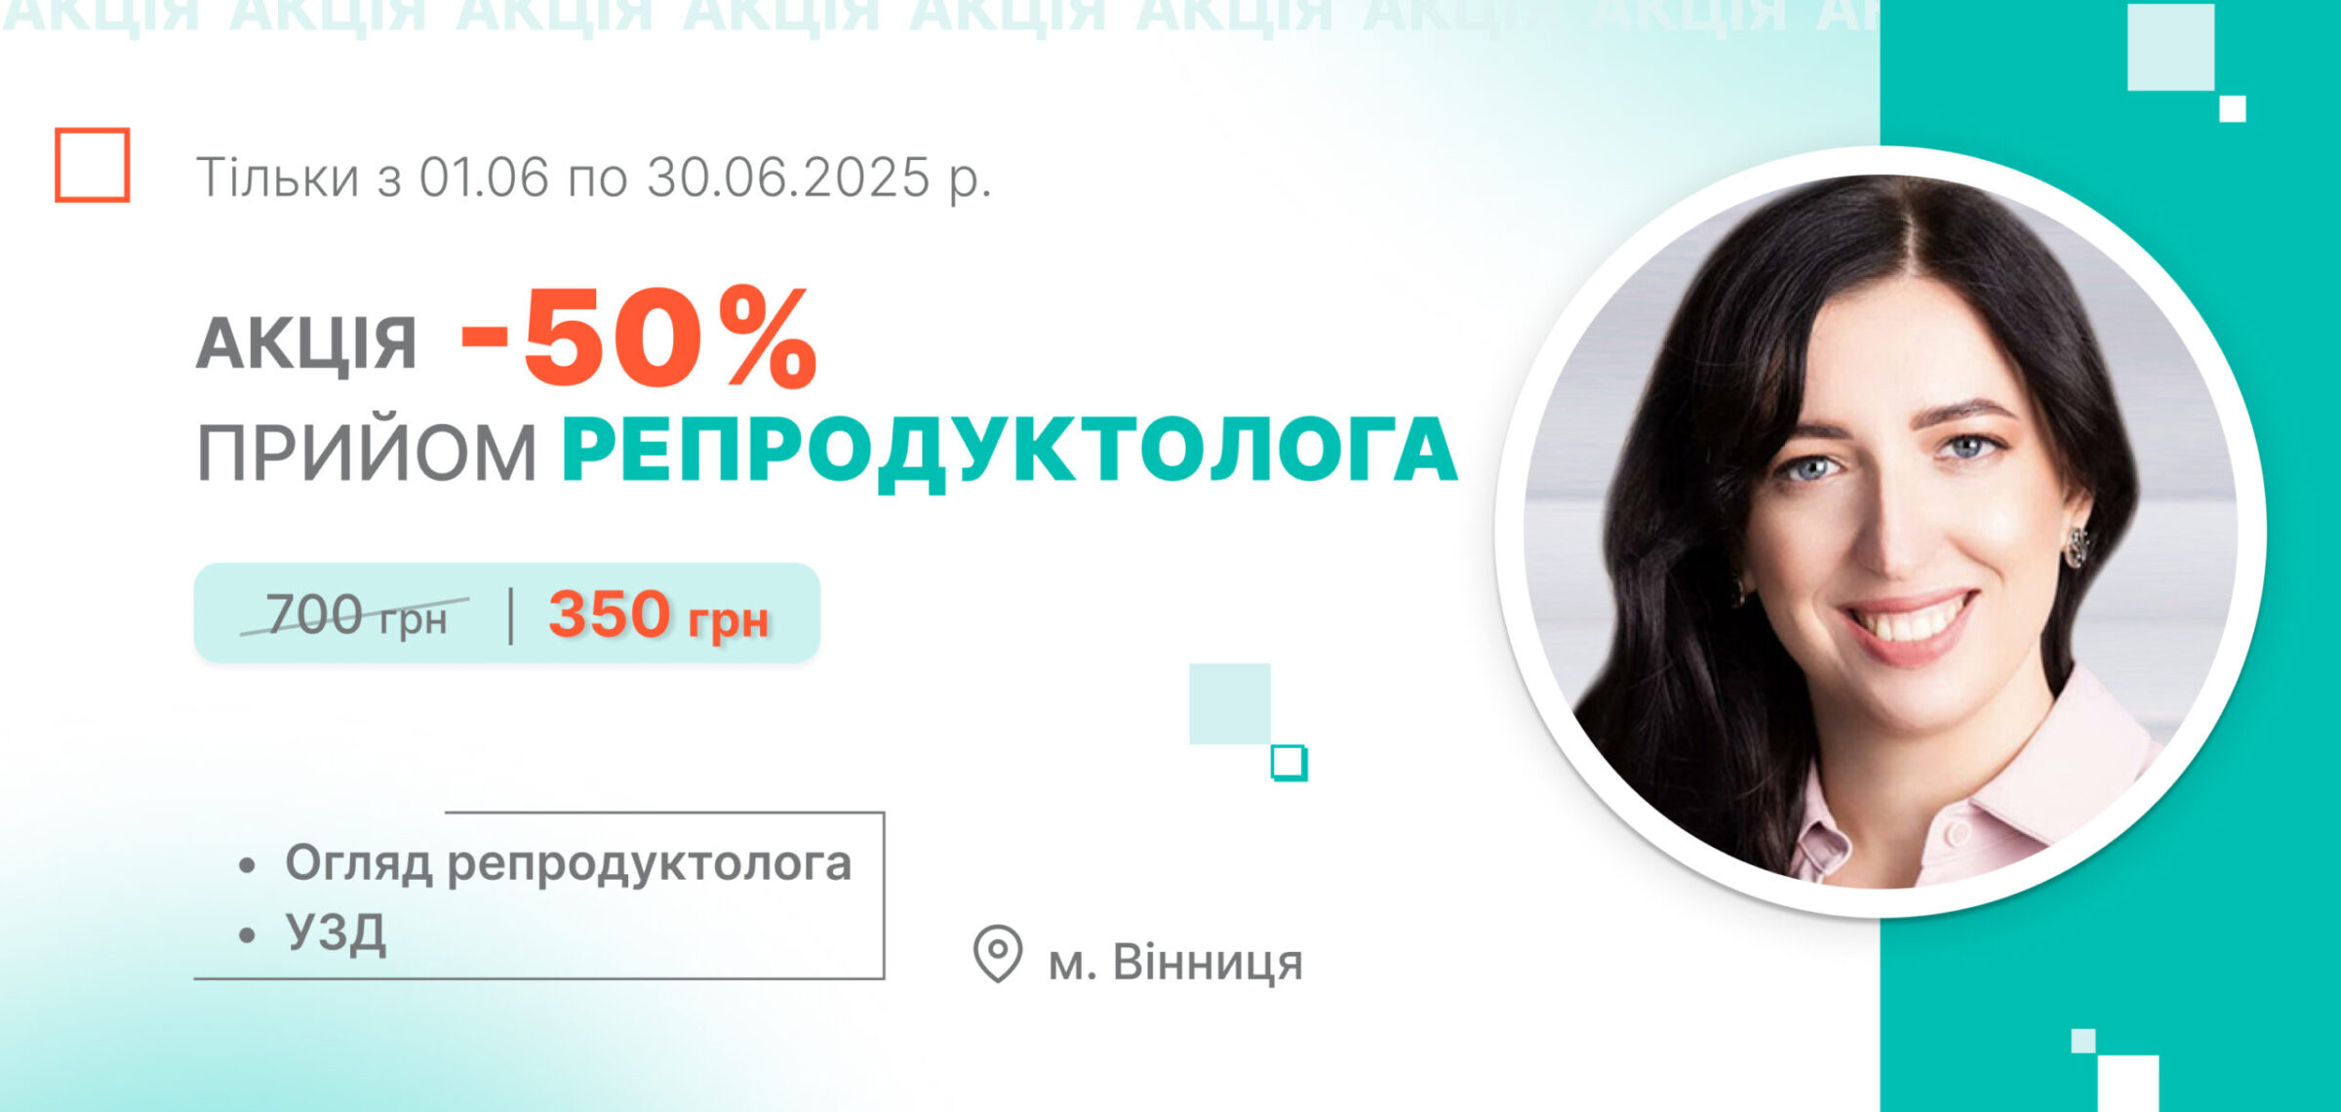This screenshot has height=1112, width=2341.
Task: Click the ПРИЙОМ word
Action: tap(367, 454)
